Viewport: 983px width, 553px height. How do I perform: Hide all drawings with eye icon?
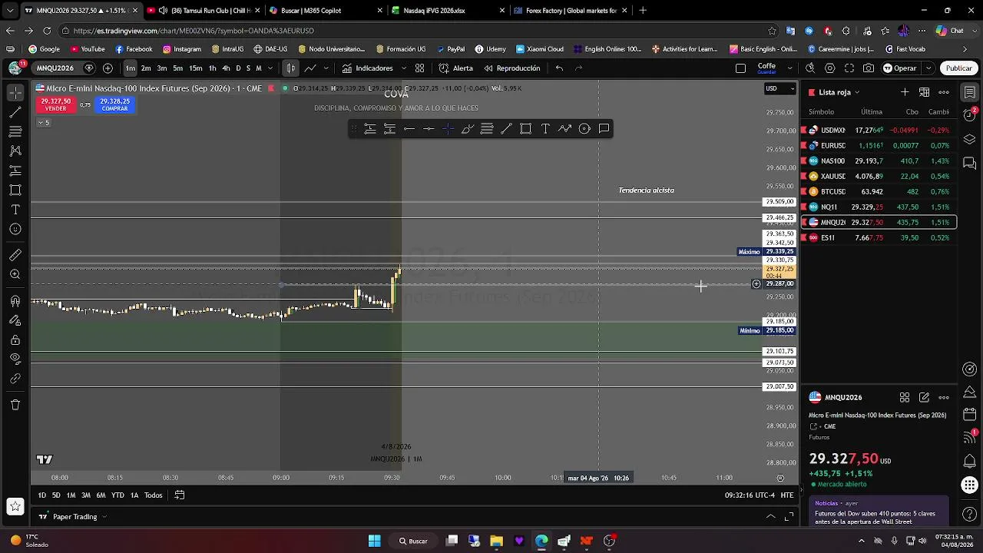[15, 359]
